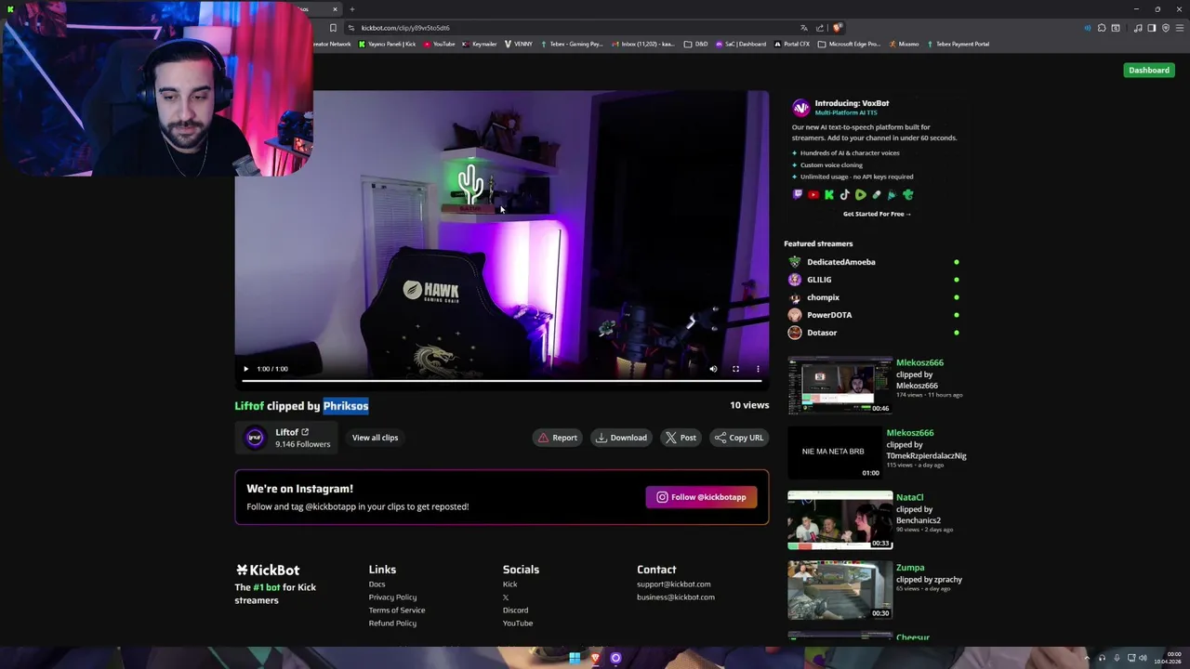Open YouTube bookmark in bookmarks bar
Screen dimensions: 1190x669
click(x=439, y=44)
